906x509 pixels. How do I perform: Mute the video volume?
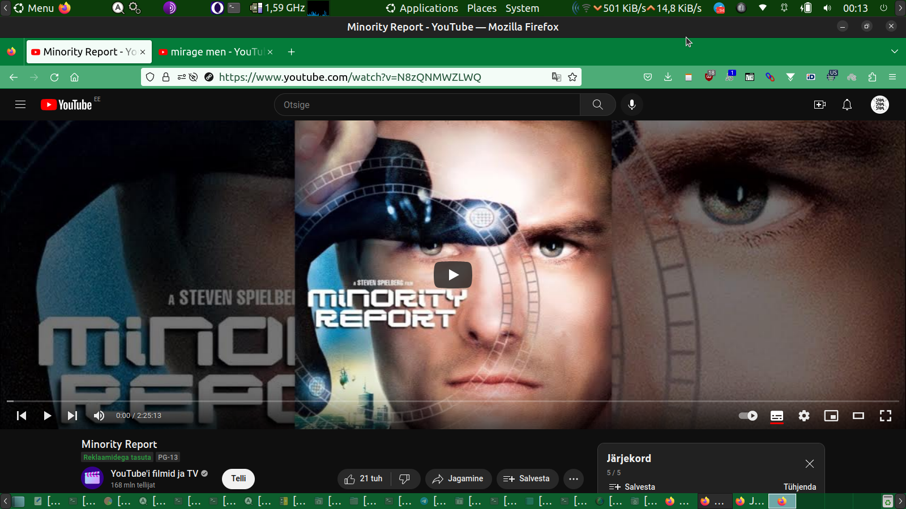(x=99, y=416)
